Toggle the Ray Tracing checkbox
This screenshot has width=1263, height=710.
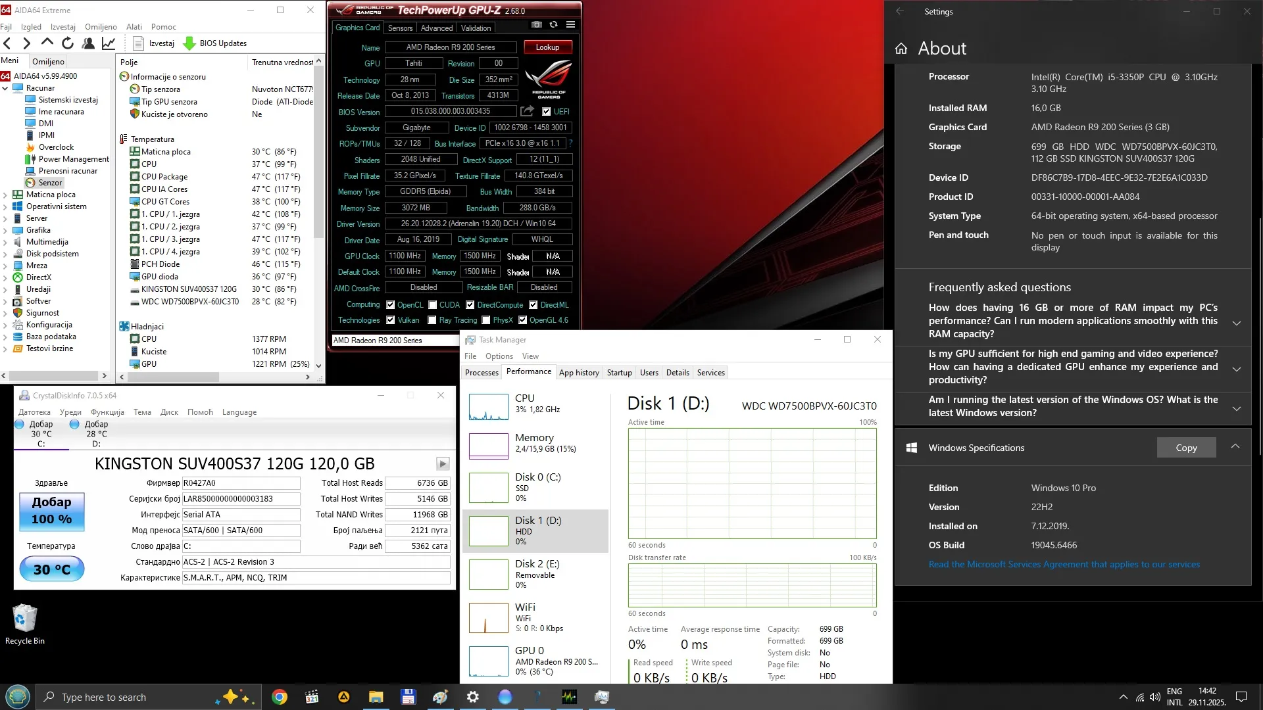432,320
